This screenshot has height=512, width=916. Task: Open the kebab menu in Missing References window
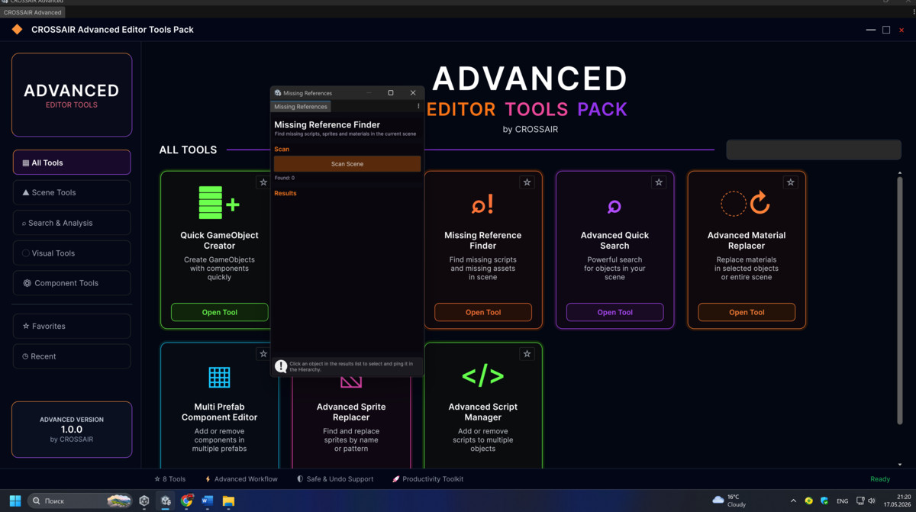coord(418,106)
